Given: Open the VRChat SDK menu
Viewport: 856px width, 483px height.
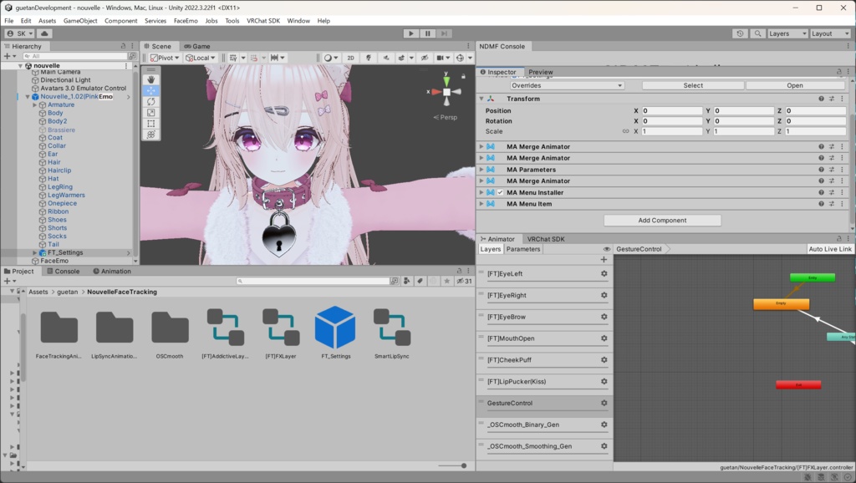Looking at the screenshot, I should (262, 21).
